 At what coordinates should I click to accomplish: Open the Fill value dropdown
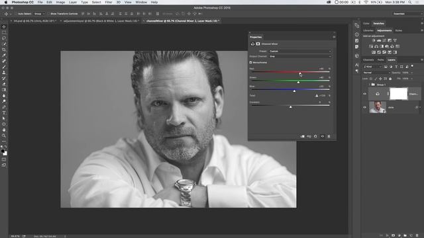click(411, 79)
